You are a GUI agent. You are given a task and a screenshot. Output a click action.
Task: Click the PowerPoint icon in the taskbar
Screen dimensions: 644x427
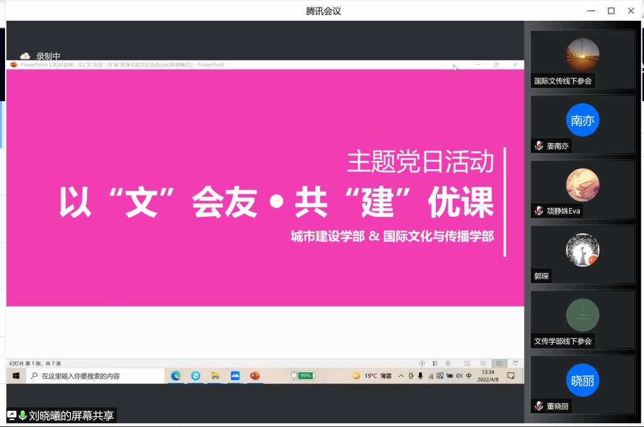[x=255, y=376]
